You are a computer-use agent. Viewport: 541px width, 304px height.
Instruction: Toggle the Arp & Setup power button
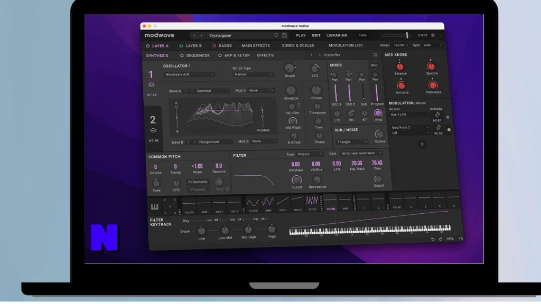pos(220,55)
